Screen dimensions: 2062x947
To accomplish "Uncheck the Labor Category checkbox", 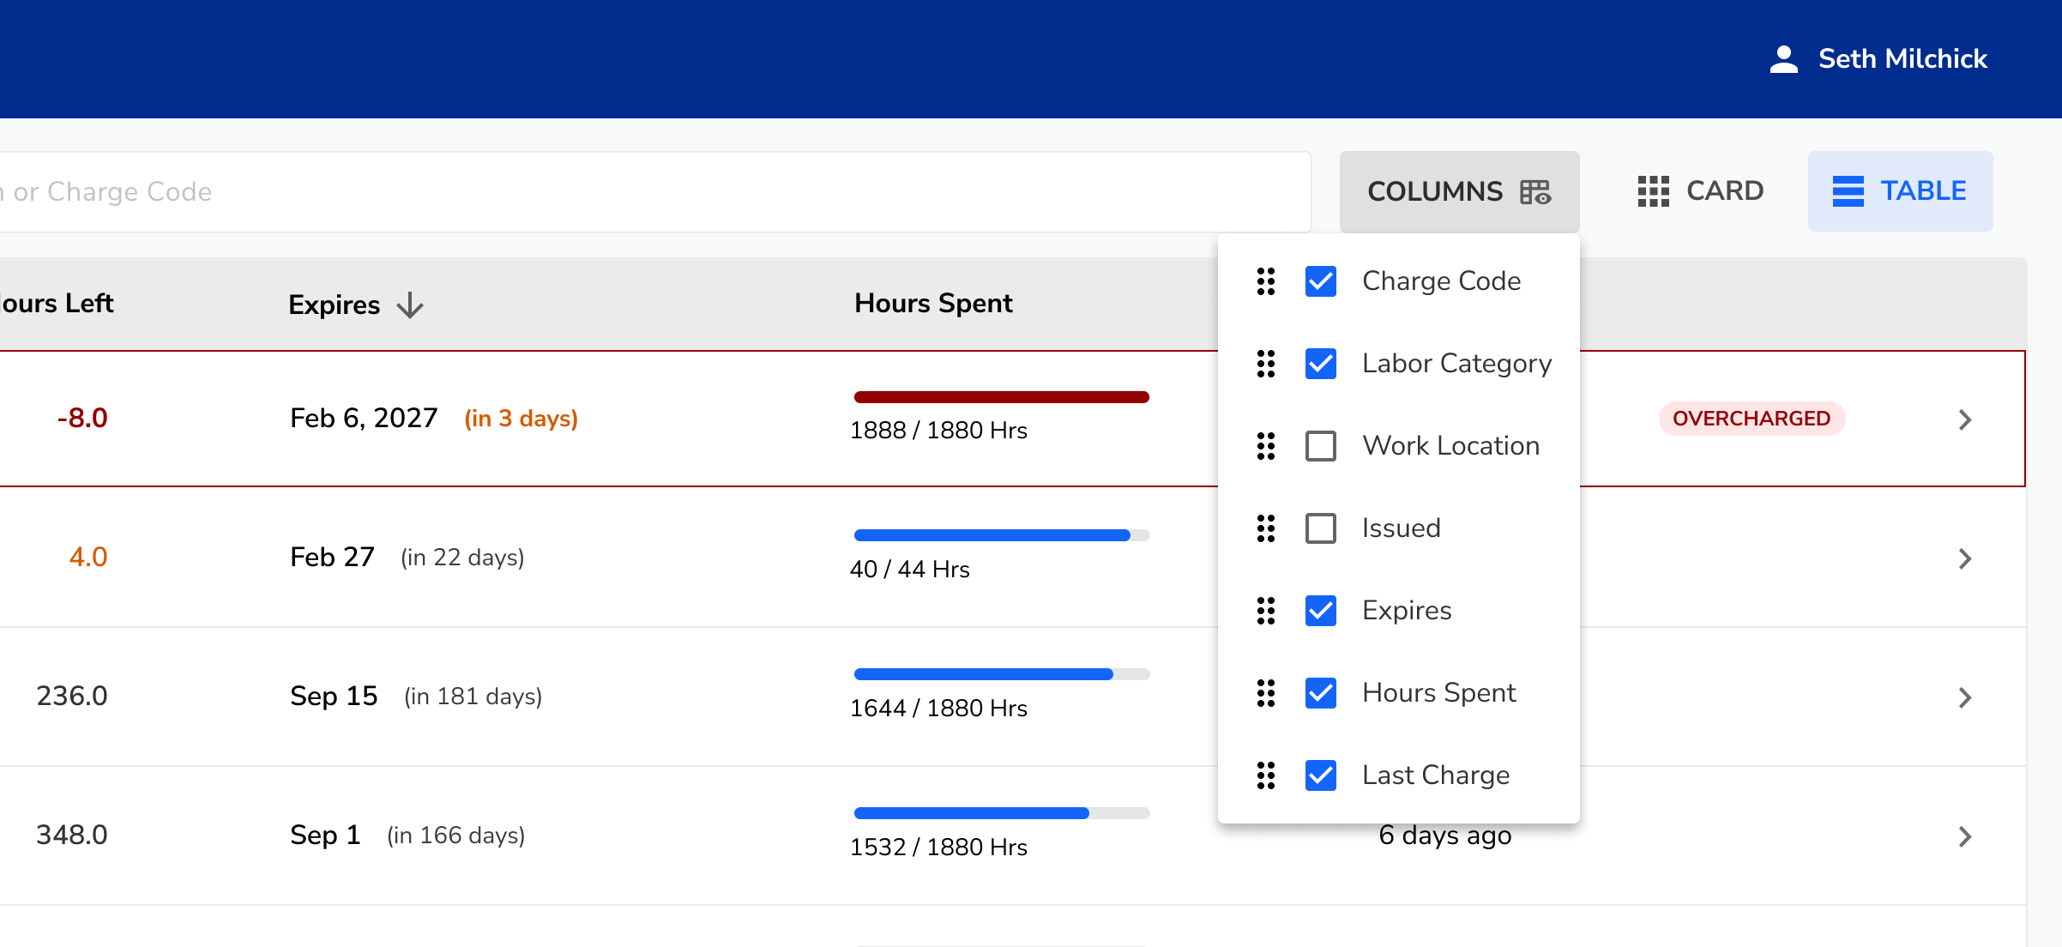I will coord(1320,364).
